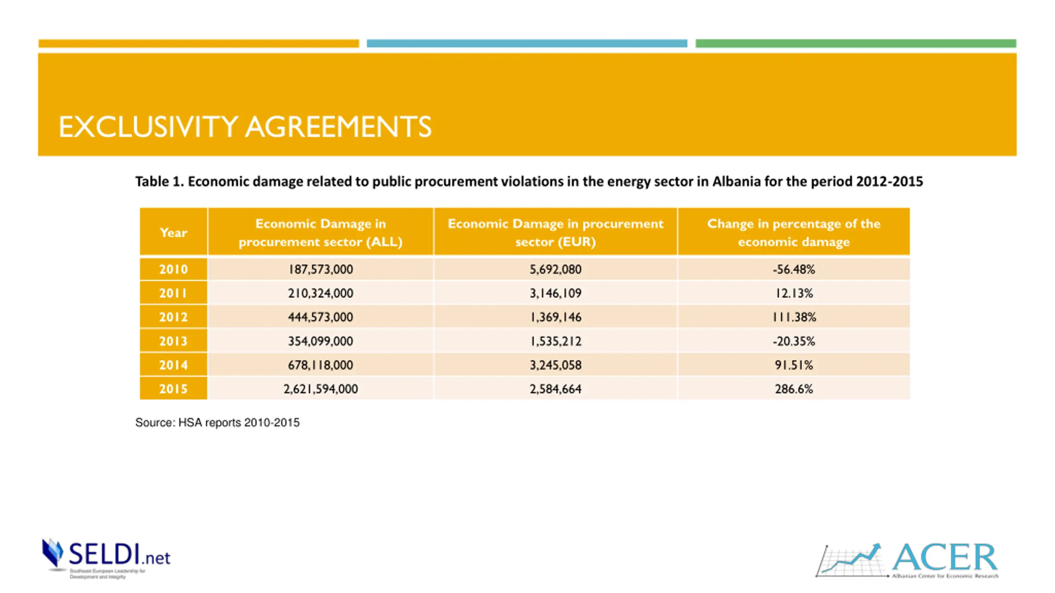Click the 3,245,058 cell
Image resolution: width=1055 pixels, height=593 pixels.
tap(556, 365)
